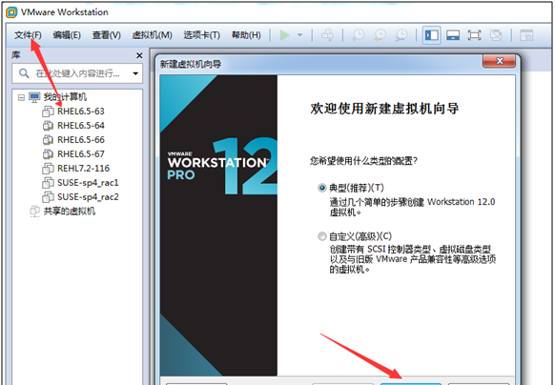Open the 文件(F) menu
This screenshot has height=385, width=555.
tap(28, 35)
